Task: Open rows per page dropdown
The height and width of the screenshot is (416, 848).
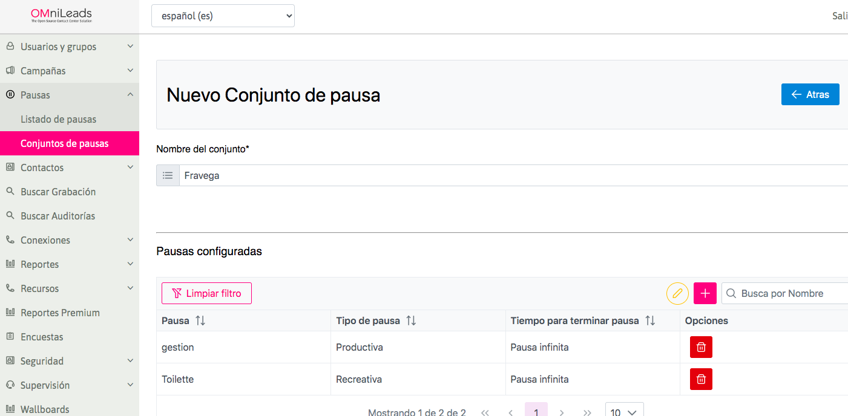Action: (624, 412)
